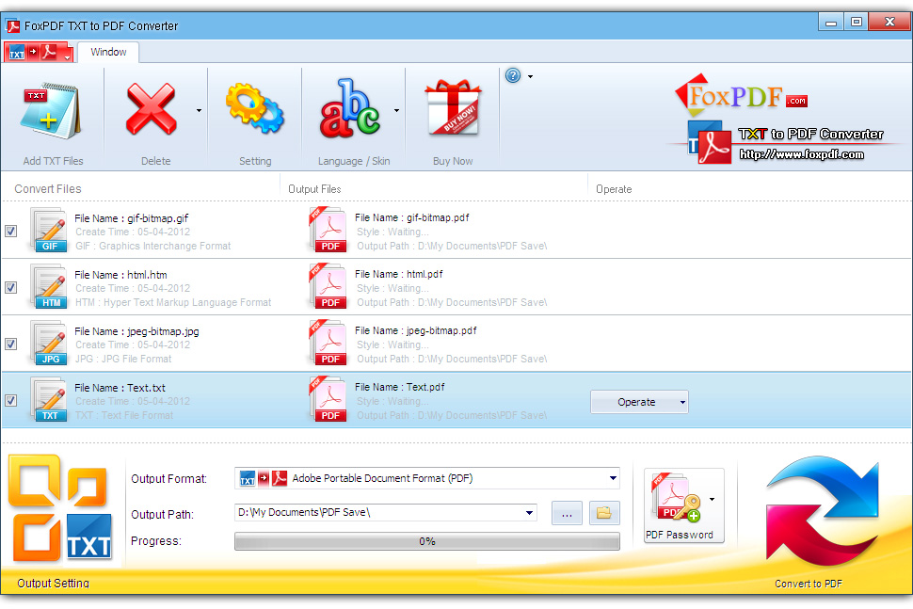Click the GIF file icon for gif-bitmap.gif
The height and width of the screenshot is (609, 913).
49,231
